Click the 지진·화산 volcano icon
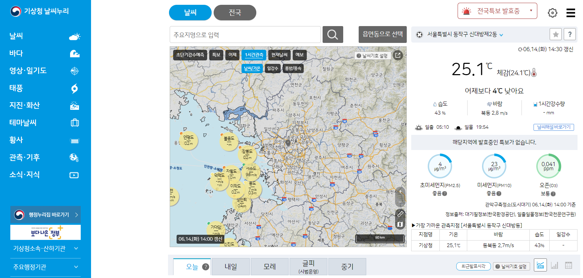Screen dimensions: 583x278 point(75,105)
